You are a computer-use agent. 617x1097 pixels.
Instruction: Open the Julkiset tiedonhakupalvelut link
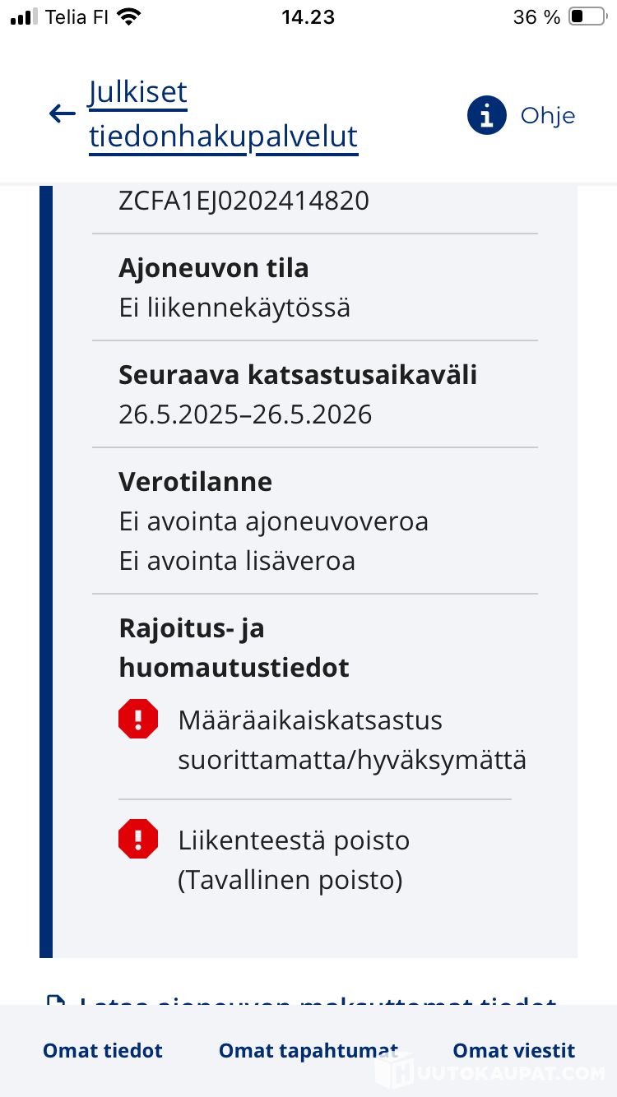(x=223, y=114)
